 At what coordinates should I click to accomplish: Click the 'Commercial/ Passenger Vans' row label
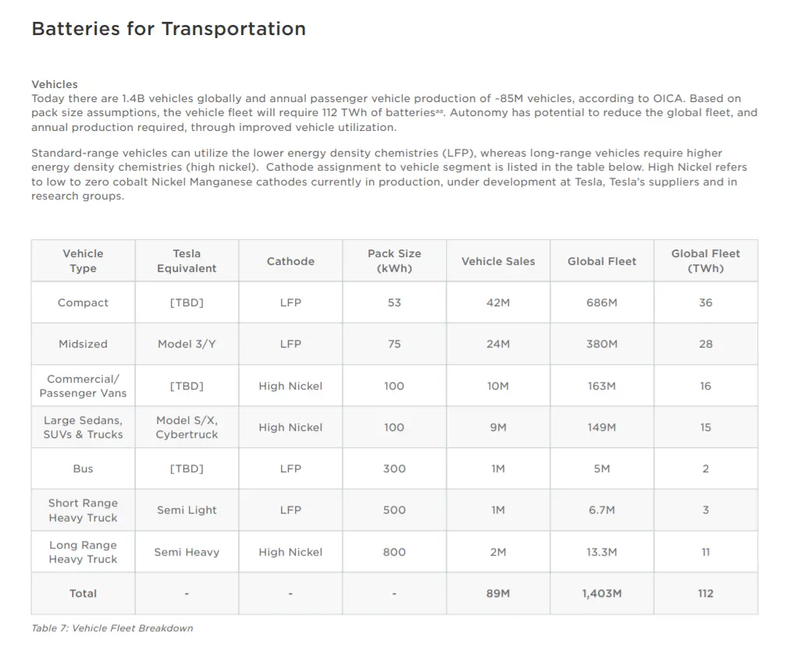[83, 386]
